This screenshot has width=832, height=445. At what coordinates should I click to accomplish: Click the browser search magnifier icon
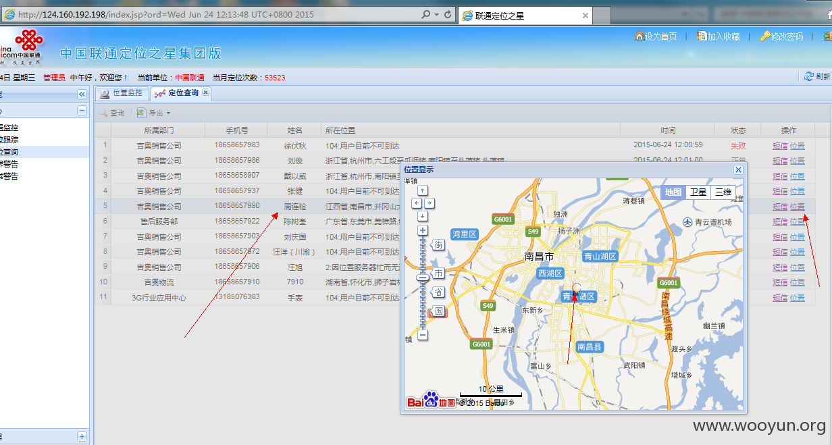[x=426, y=15]
